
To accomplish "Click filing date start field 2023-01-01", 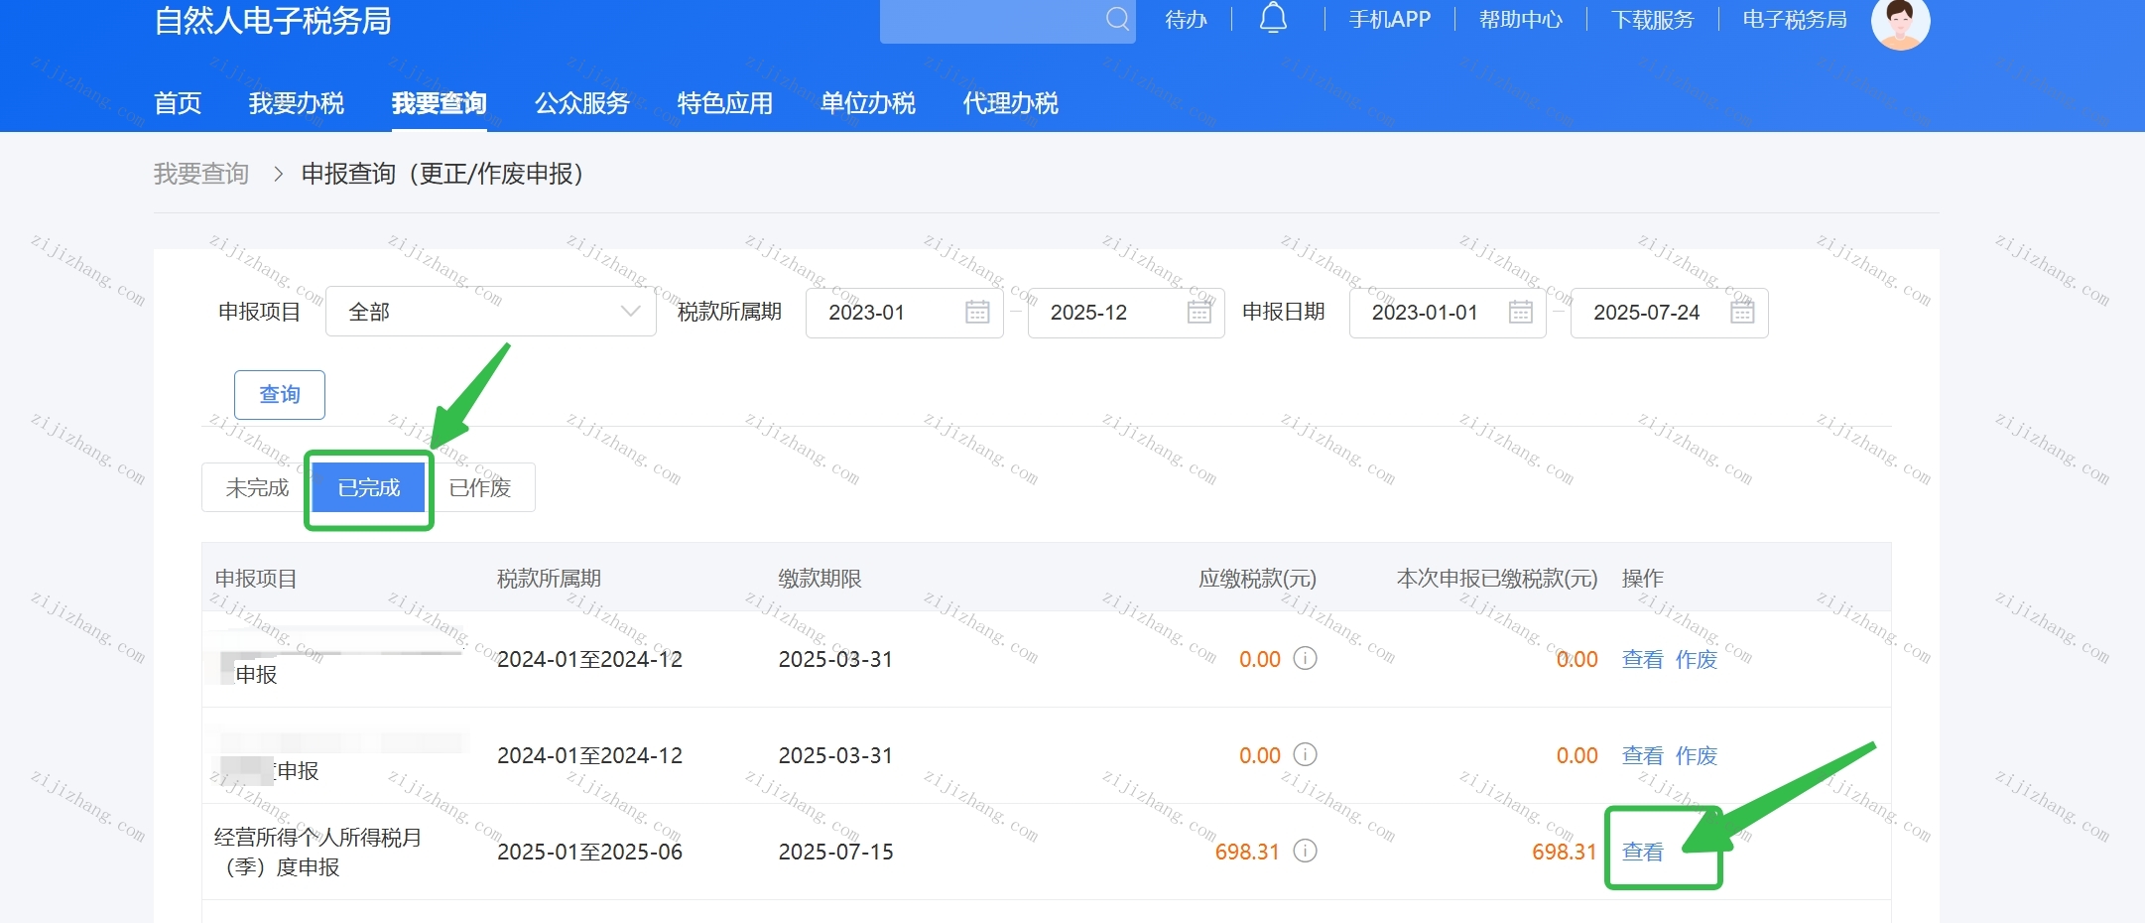I will click(x=1448, y=312).
